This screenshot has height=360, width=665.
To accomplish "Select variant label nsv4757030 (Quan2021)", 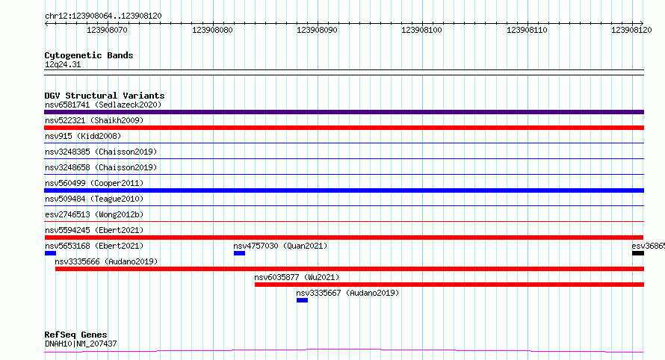I will click(280, 246).
